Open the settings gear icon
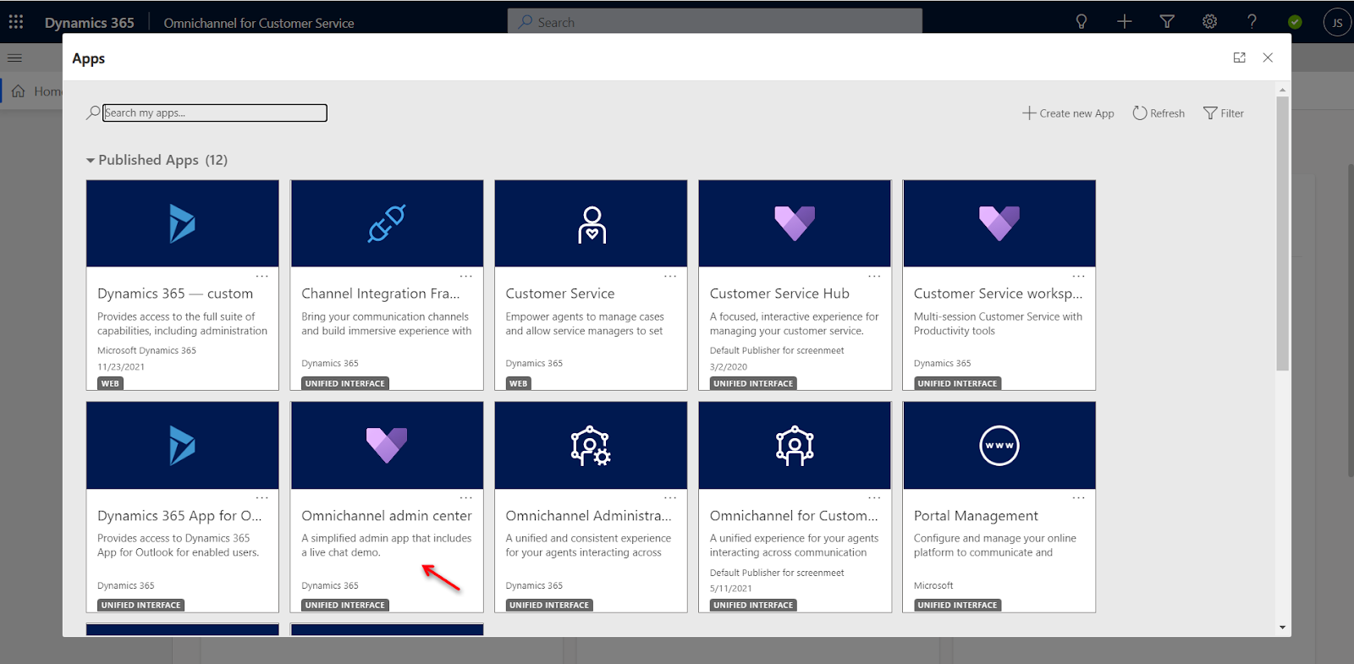 point(1209,22)
